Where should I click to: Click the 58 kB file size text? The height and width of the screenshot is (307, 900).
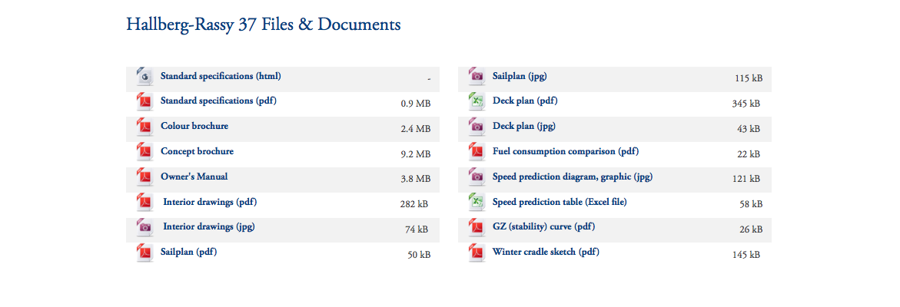751,204
